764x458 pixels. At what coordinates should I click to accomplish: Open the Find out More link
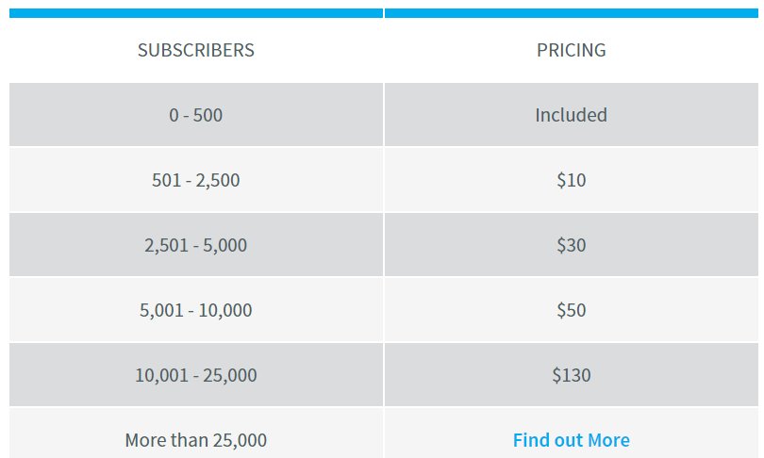tap(571, 440)
